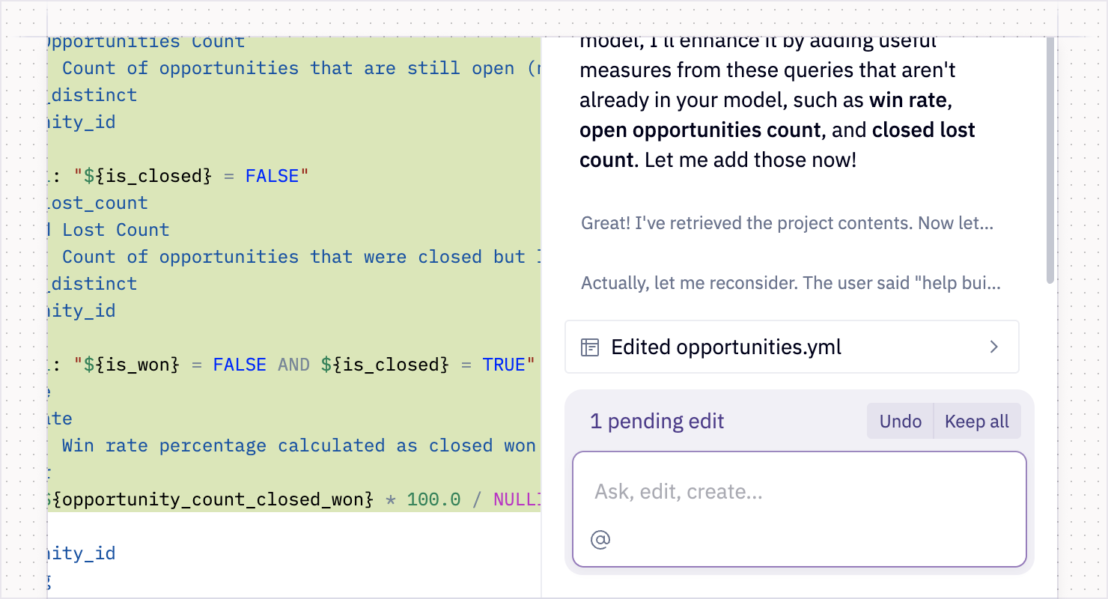This screenshot has height=599, width=1108.
Task: Click the file icon beside Edited opportunities.yml
Action: [x=590, y=347]
